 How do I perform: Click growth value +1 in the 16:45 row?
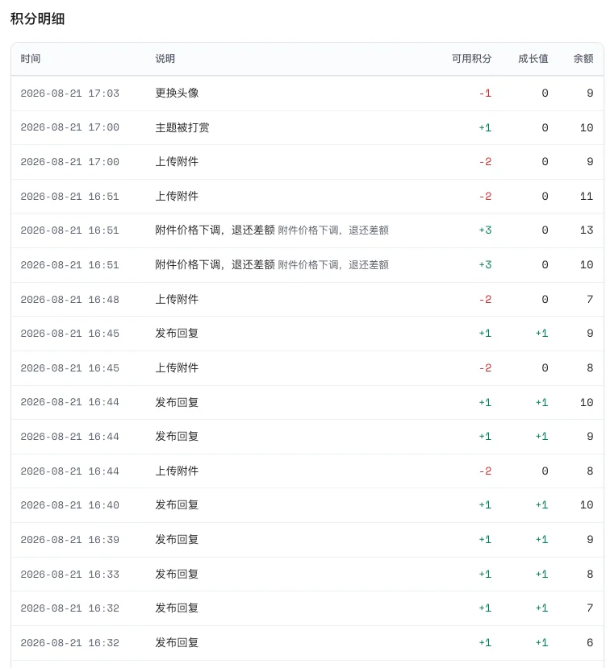541,334
